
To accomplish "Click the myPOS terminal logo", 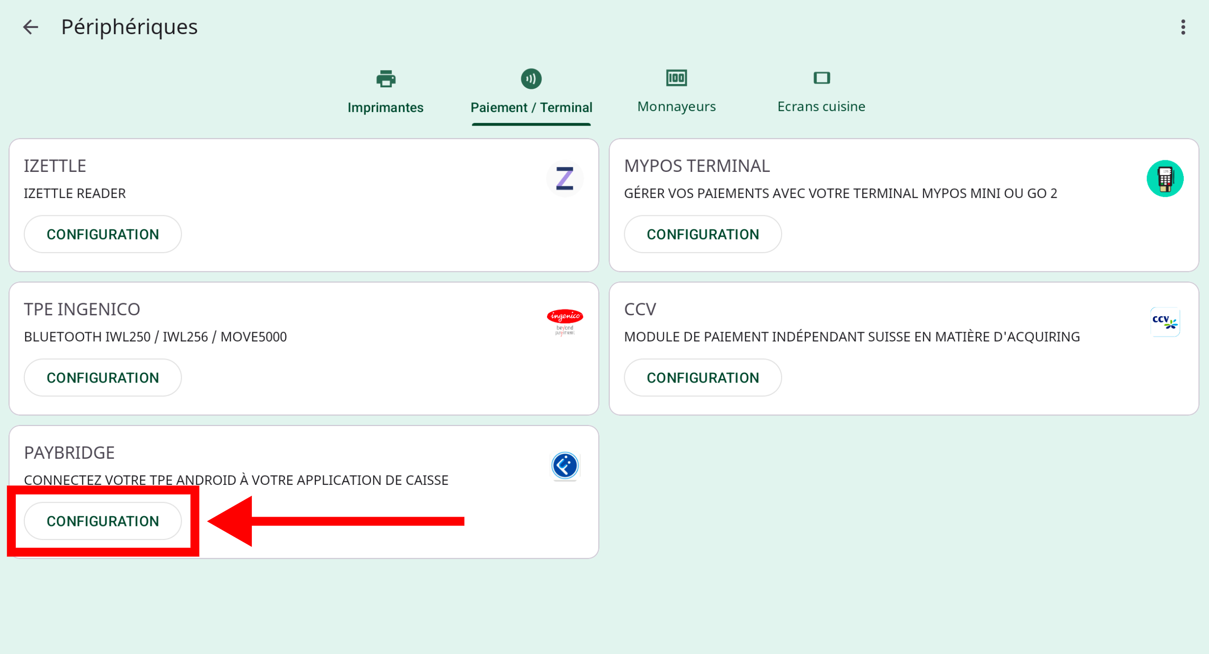I will coord(1165,178).
